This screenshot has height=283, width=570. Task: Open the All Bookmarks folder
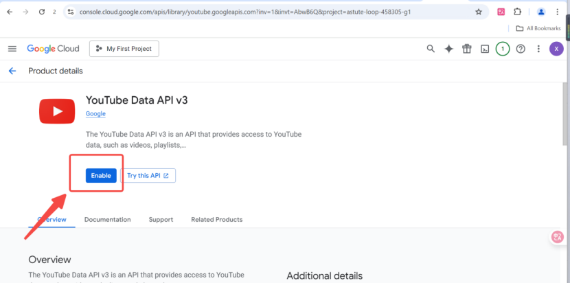click(538, 28)
